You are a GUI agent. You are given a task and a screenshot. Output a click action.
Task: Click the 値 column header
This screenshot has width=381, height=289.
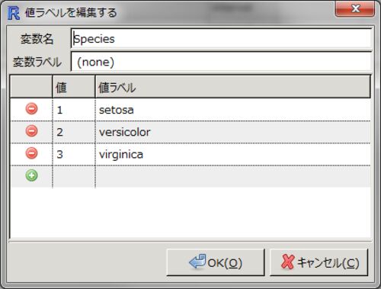click(x=74, y=87)
